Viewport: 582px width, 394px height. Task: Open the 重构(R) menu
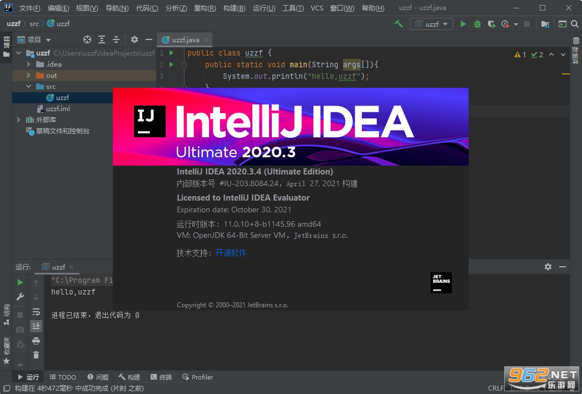point(205,8)
